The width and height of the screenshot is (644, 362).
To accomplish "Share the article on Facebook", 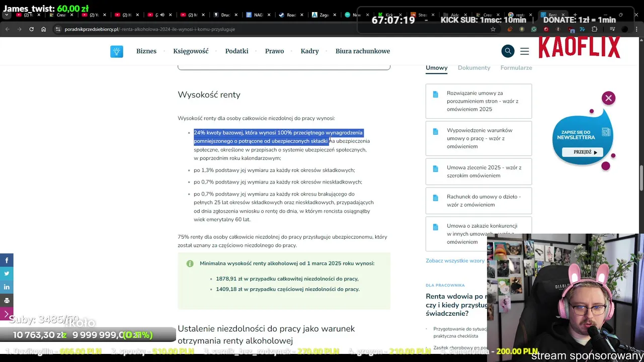I will (7, 260).
